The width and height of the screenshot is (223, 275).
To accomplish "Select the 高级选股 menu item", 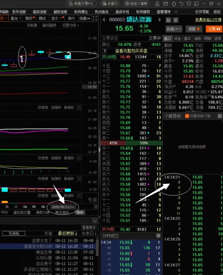I will 39,12.
